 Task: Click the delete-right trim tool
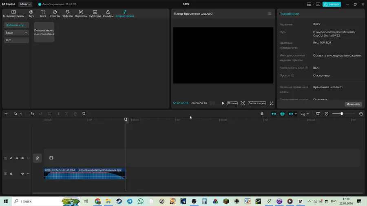[x=66, y=114]
